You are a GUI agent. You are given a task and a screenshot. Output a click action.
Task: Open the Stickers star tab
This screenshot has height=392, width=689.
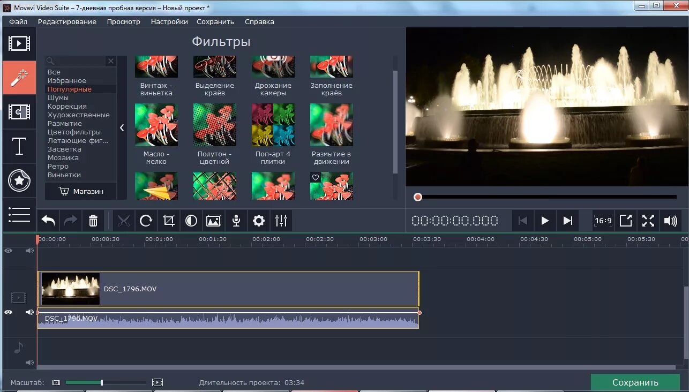[19, 180]
